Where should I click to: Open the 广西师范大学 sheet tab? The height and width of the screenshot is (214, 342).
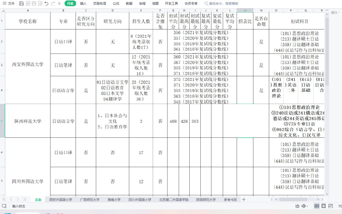pos(90,200)
